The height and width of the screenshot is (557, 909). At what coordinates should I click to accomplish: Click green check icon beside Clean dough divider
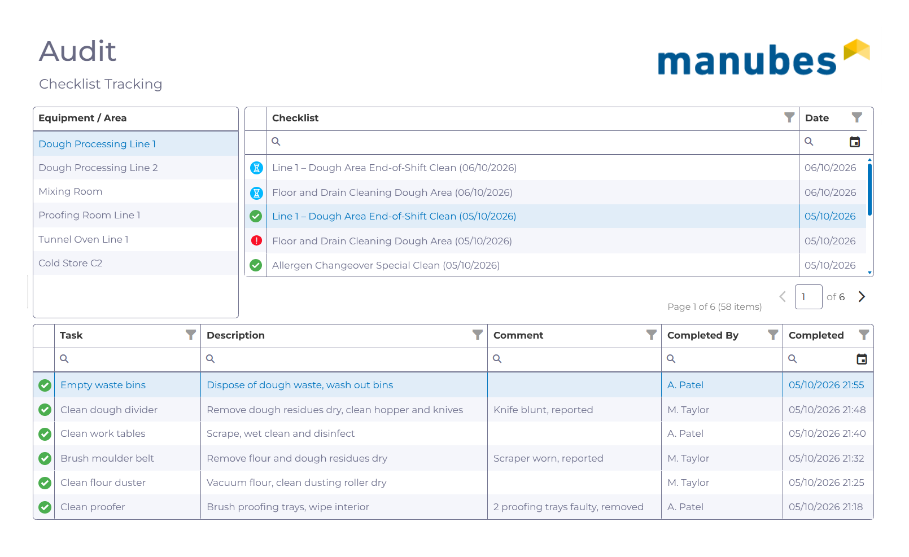(45, 410)
